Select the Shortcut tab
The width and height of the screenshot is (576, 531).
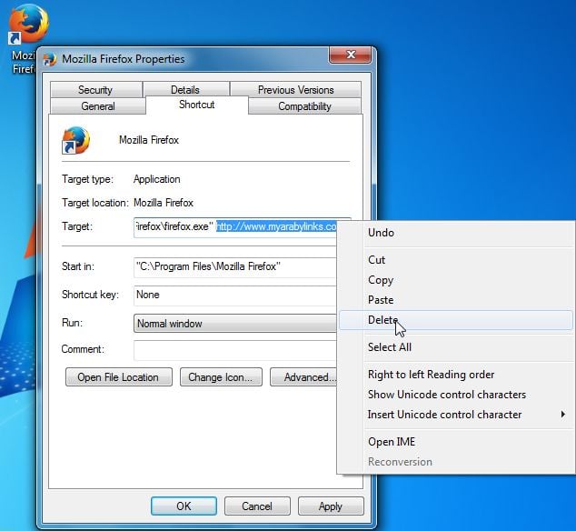coord(197,105)
